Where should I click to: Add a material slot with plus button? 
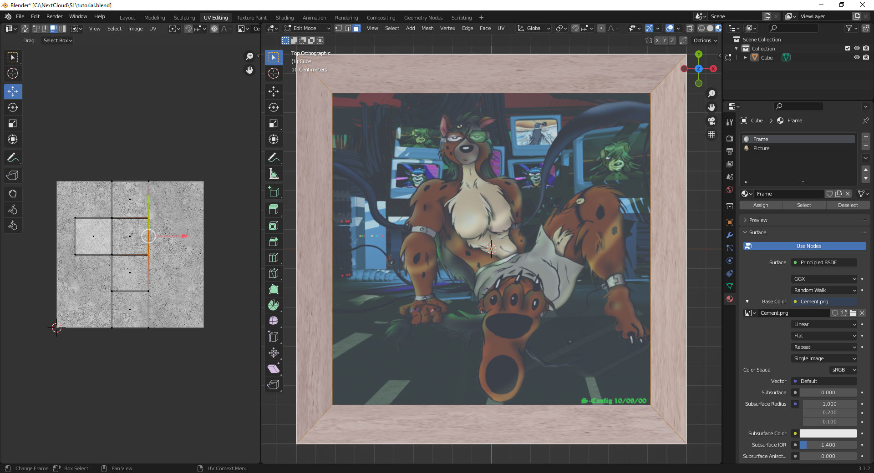[866, 137]
